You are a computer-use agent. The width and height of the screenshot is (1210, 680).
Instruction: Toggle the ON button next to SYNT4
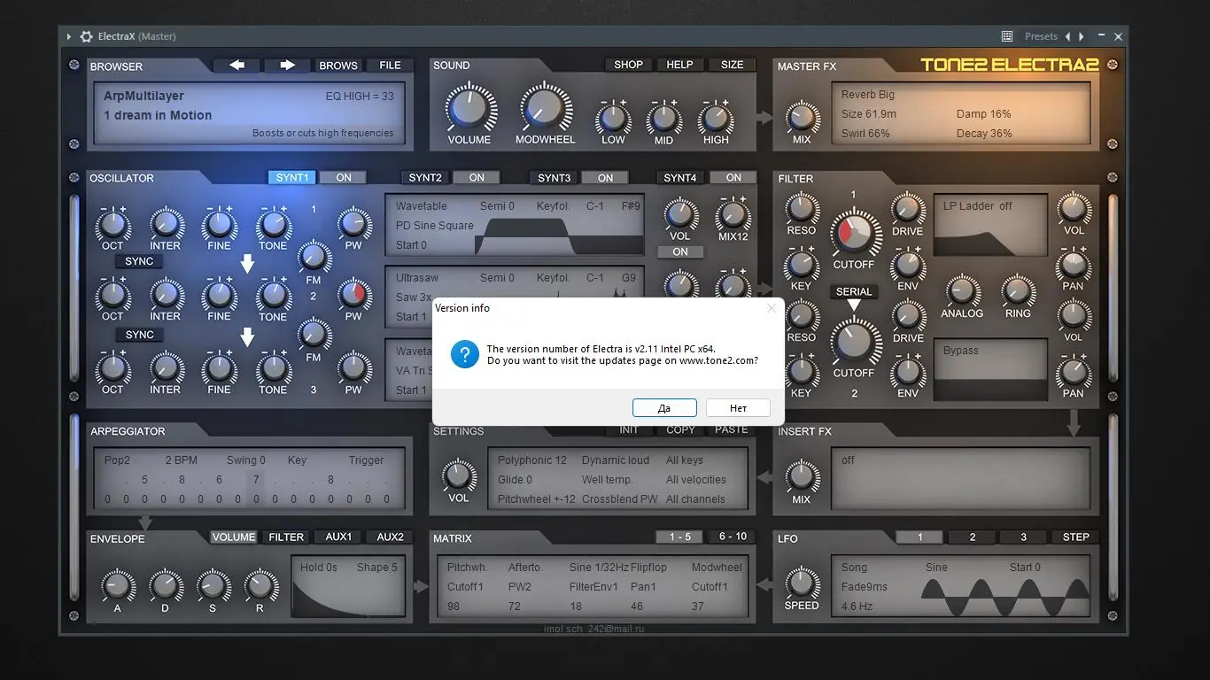pyautogui.click(x=733, y=178)
